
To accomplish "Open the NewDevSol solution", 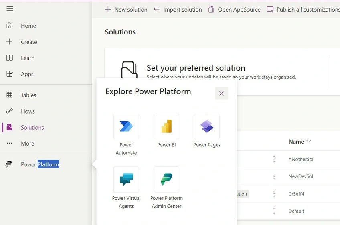I will (x=301, y=176).
